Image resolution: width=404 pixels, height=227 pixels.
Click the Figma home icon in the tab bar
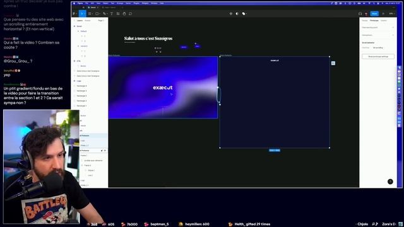(x=83, y=8)
